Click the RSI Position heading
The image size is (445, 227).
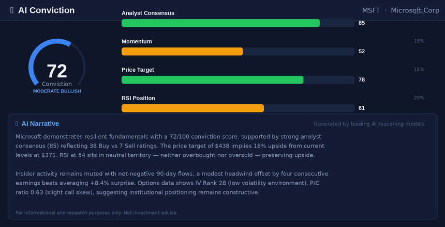pyautogui.click(x=138, y=98)
